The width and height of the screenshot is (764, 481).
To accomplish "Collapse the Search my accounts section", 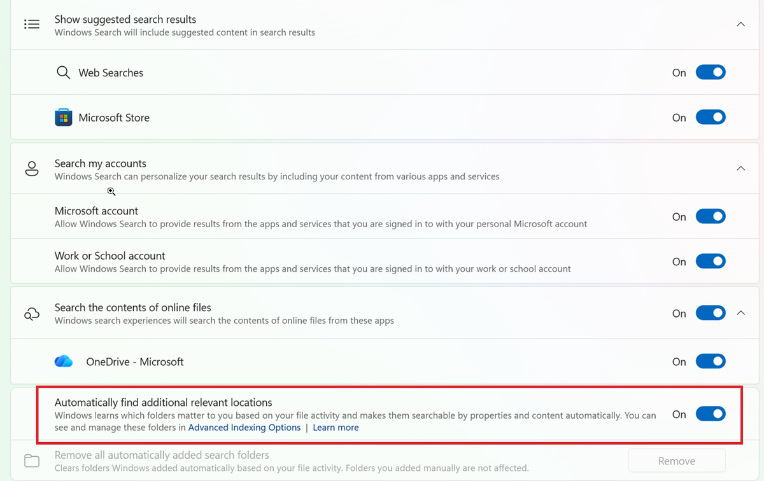I will pos(740,169).
